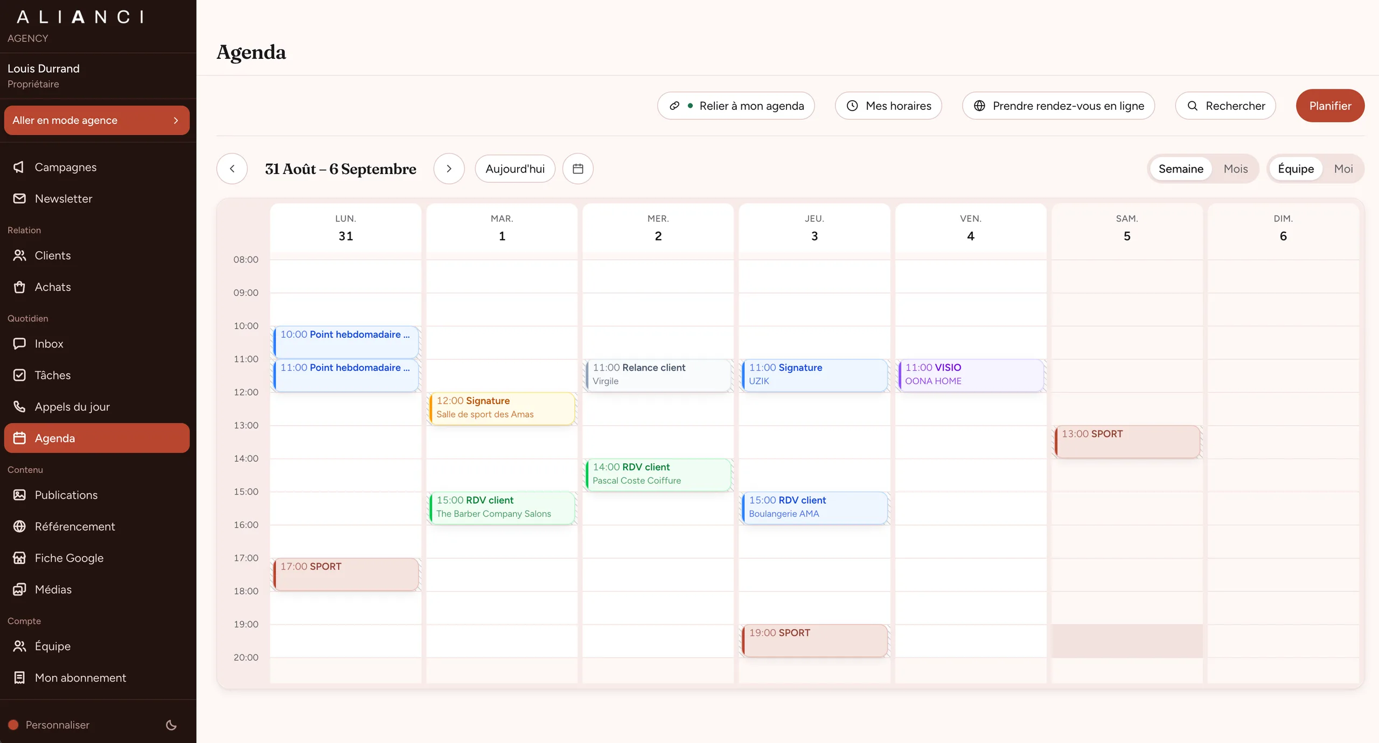Advance to the next week

(x=449, y=169)
